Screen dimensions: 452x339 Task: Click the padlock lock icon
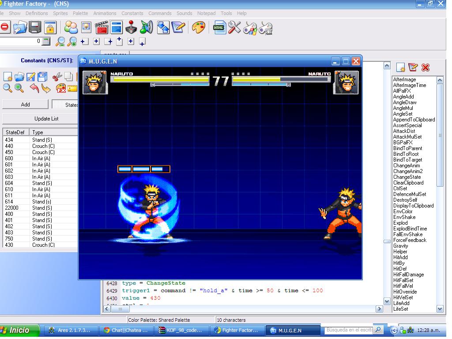click(50, 28)
